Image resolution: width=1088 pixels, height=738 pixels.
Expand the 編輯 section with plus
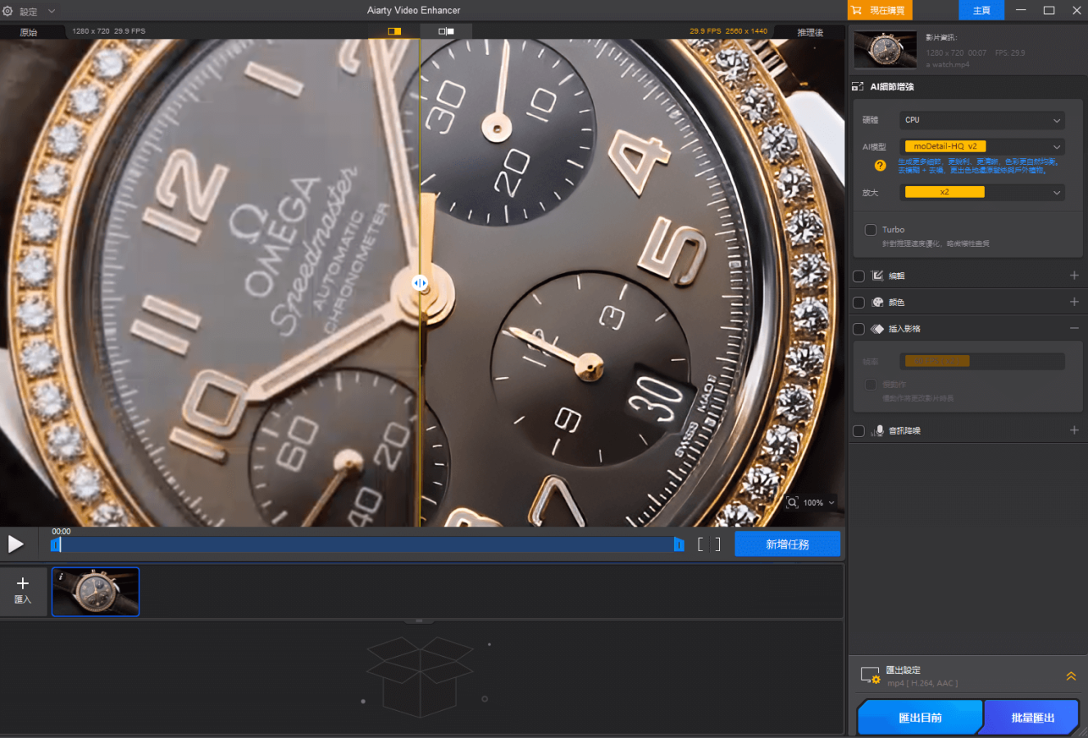(1074, 276)
